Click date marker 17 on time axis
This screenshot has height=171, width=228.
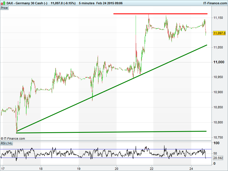pyautogui.click(x=3, y=168)
